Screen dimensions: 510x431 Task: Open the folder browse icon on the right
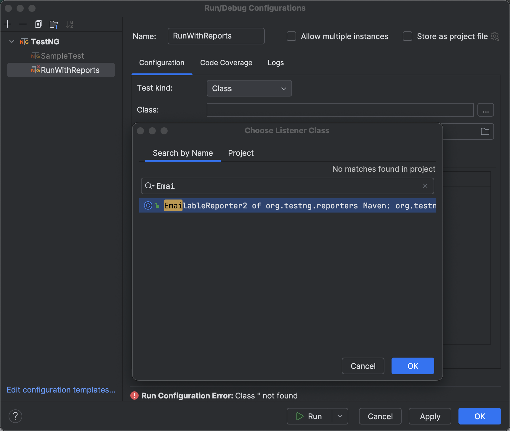(485, 131)
